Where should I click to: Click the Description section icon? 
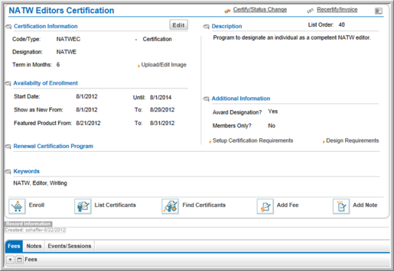pos(206,26)
